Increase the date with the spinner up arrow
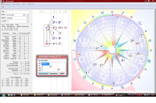This screenshot has width=156, height=103. (28, 14)
